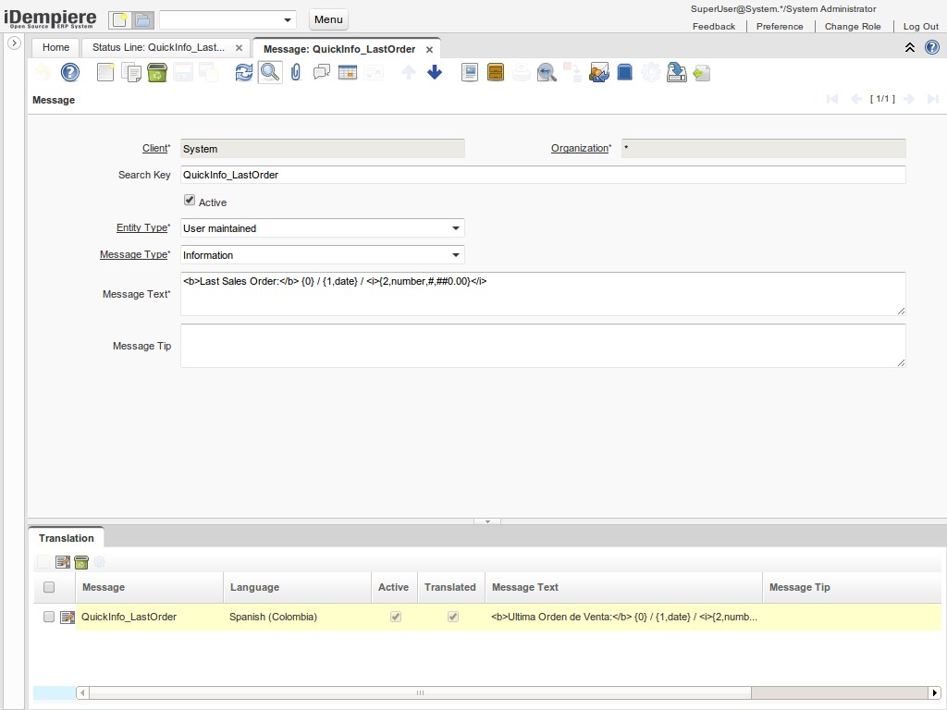Image resolution: width=947 pixels, height=710 pixels.
Task: Switch to the Home tab
Action: point(55,47)
